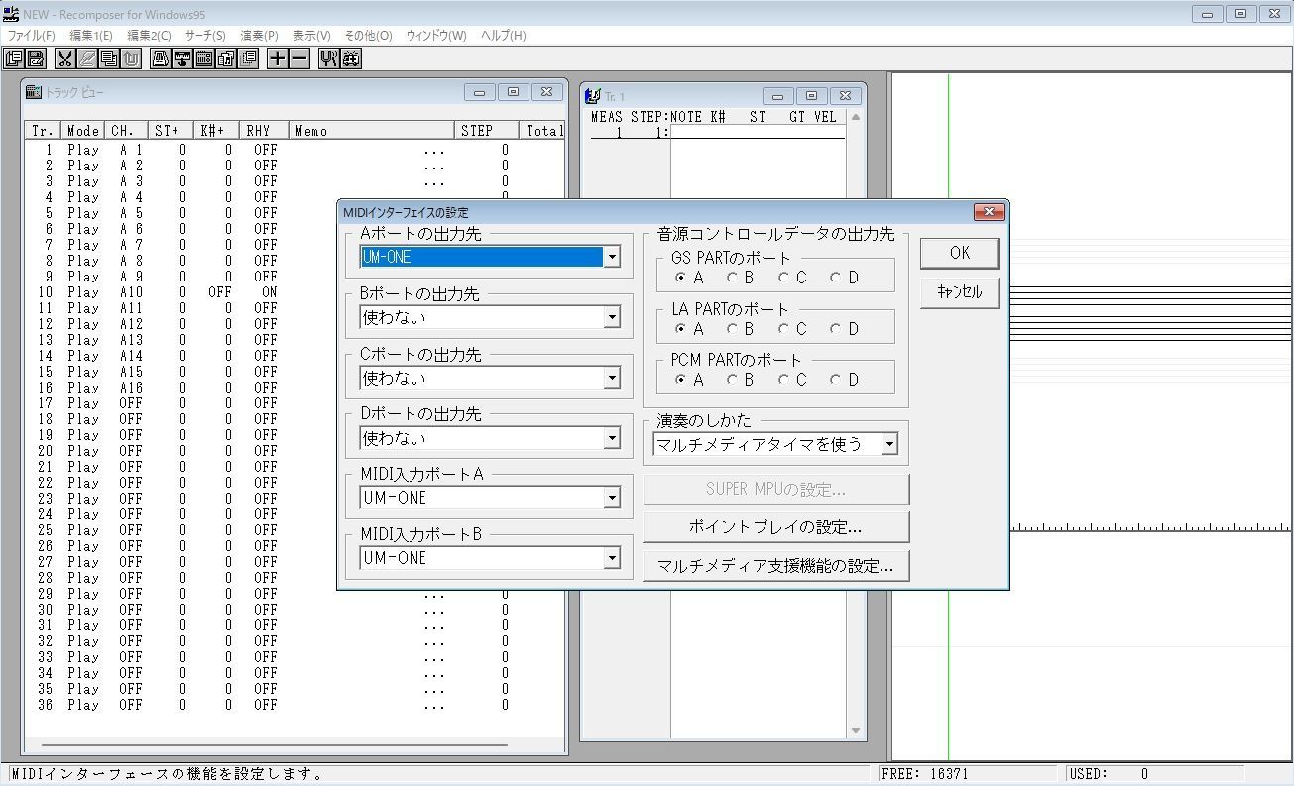Open the 表示(V) menu

click(x=311, y=36)
